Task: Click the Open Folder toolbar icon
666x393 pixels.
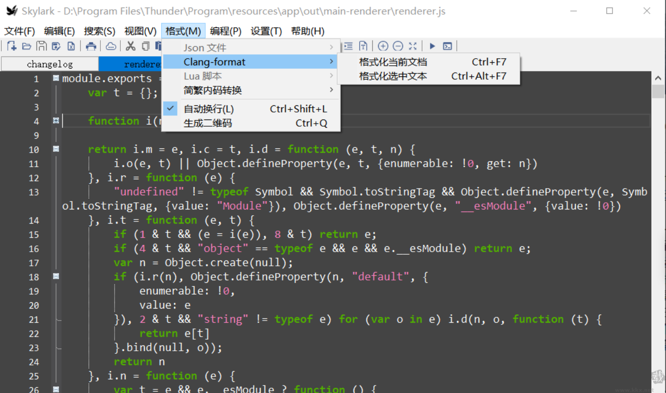Action: coord(27,46)
